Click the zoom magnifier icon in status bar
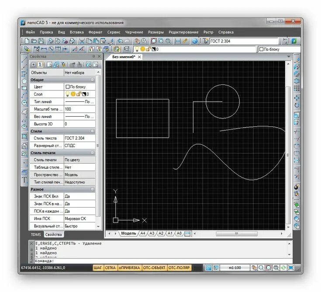This screenshot has height=292, width=321. tap(261, 268)
